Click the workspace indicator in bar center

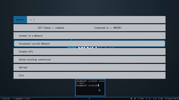click(89, 99)
